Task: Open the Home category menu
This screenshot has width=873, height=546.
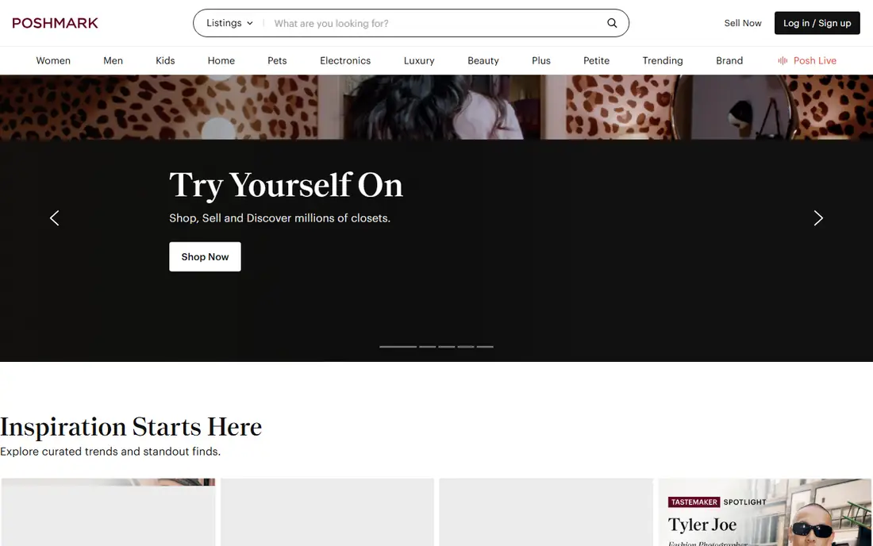Action: point(221,60)
